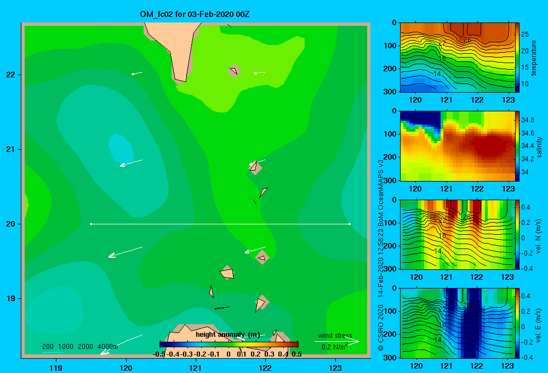Image resolution: width=548 pixels, height=373 pixels.
Task: Click the wind stress reference arrow in legend
Action: [337, 342]
